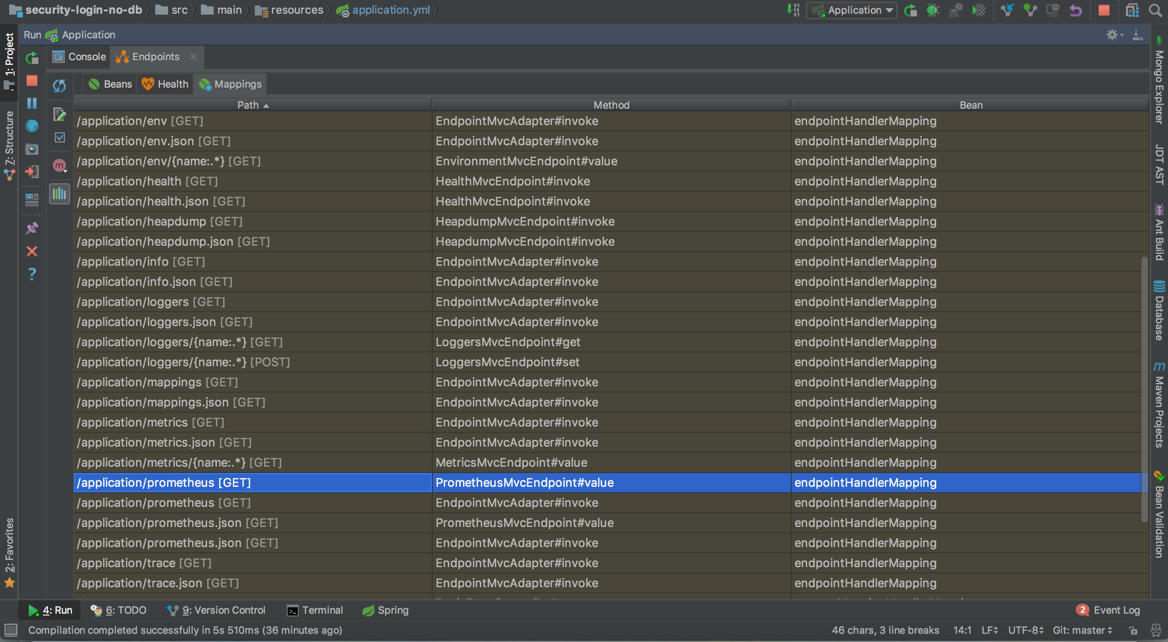This screenshot has width=1168, height=642.
Task: Switch to the Beans tab
Action: pos(110,84)
